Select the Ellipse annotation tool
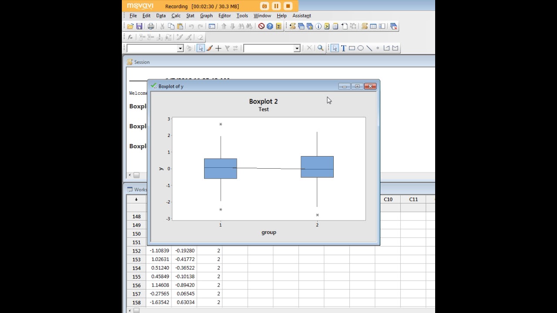Image resolution: width=557 pixels, height=313 pixels. [x=360, y=48]
